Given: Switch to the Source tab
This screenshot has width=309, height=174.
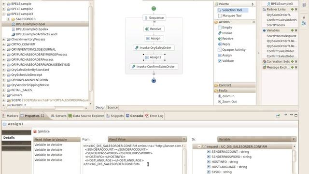Looking at the screenshot, I should (x=112, y=107).
